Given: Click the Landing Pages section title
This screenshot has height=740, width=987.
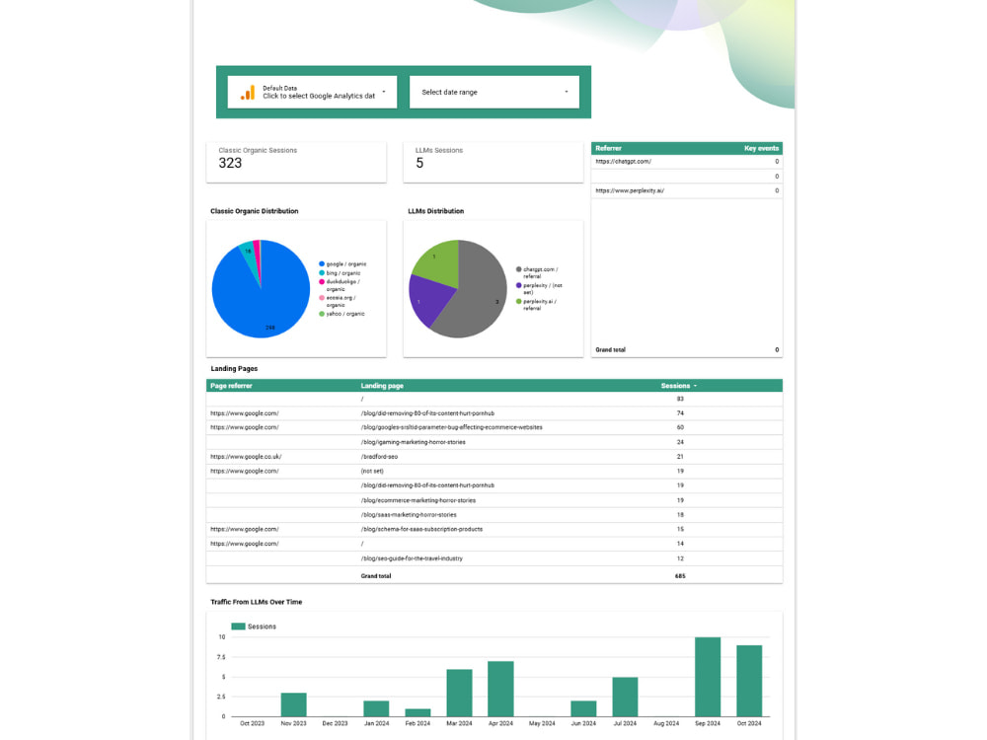Looking at the screenshot, I should click(234, 369).
